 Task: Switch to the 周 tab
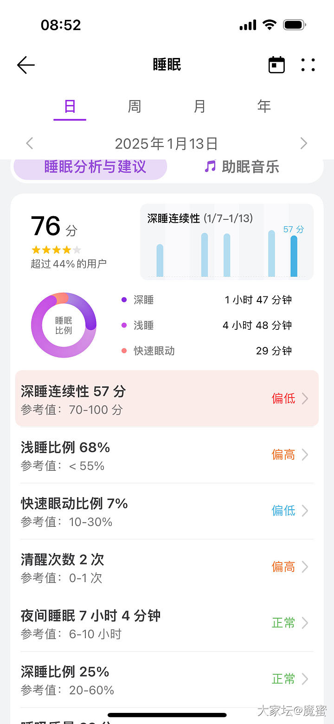(x=135, y=107)
